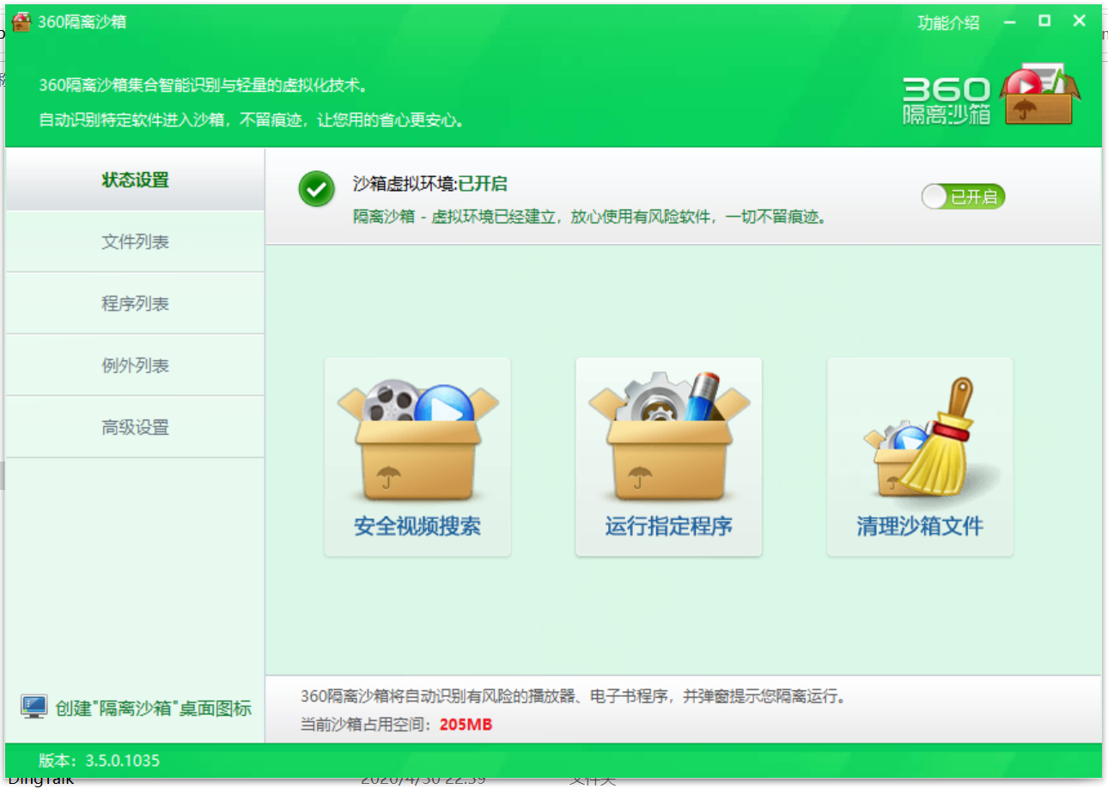Open the 高级设置 tab
Viewport: 1108px width, 789px height.
[x=135, y=427]
